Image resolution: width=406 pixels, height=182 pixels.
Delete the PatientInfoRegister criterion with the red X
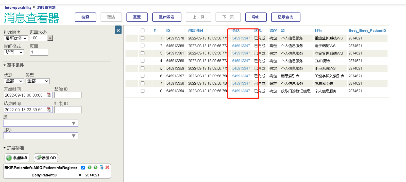(107, 167)
